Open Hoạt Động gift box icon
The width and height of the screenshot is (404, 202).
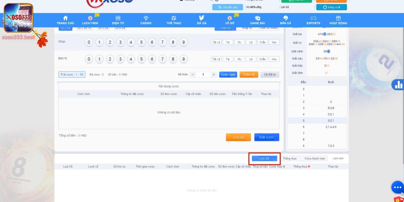click(x=338, y=18)
